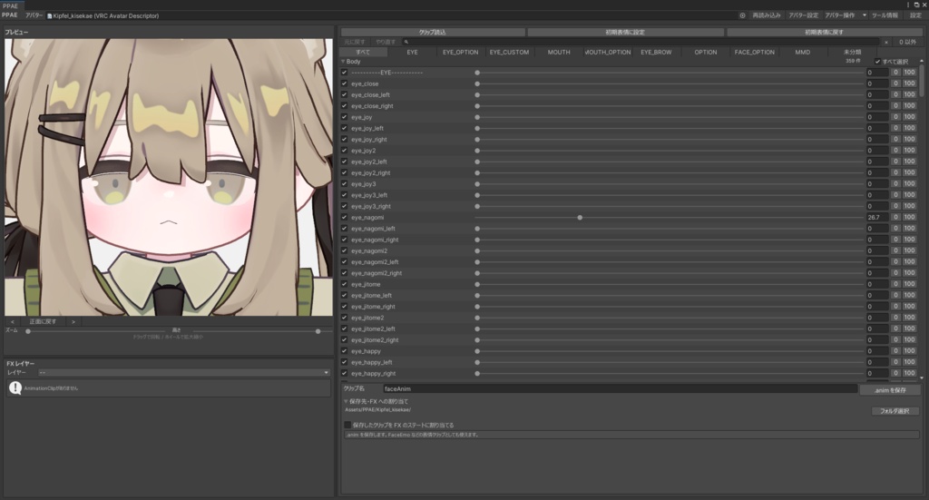Image resolution: width=929 pixels, height=500 pixels.
Task: Click the eye_happy_right row label
Action: 373,374
